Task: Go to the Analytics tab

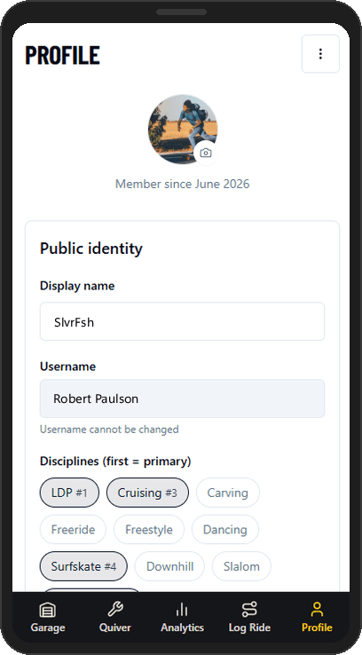Action: (183, 617)
